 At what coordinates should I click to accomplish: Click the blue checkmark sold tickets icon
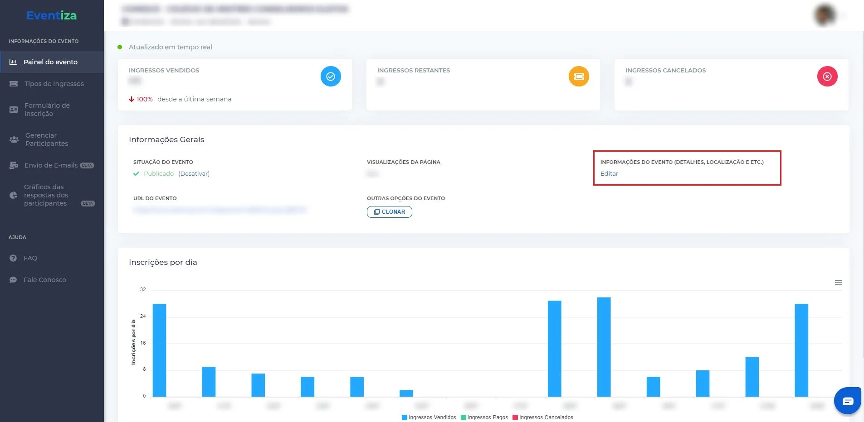(331, 77)
